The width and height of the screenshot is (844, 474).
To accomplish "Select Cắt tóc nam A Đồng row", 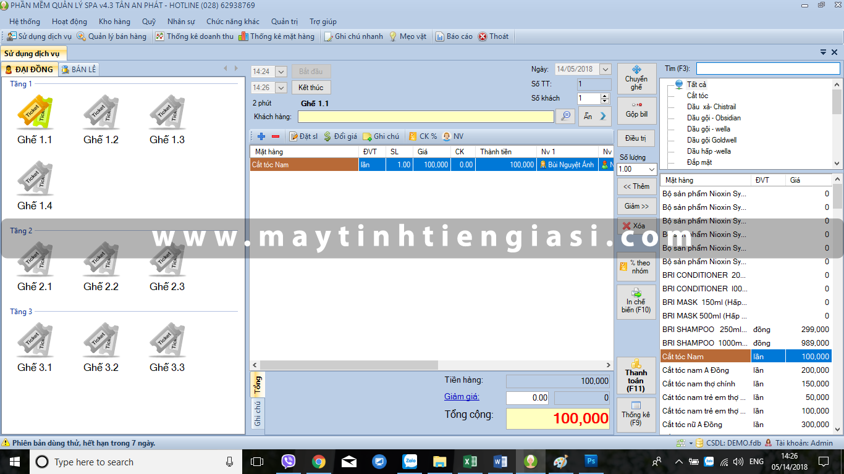I will 746,370.
